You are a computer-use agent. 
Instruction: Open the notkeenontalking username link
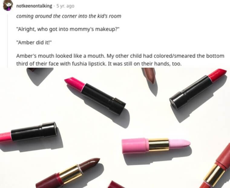coord(34,6)
